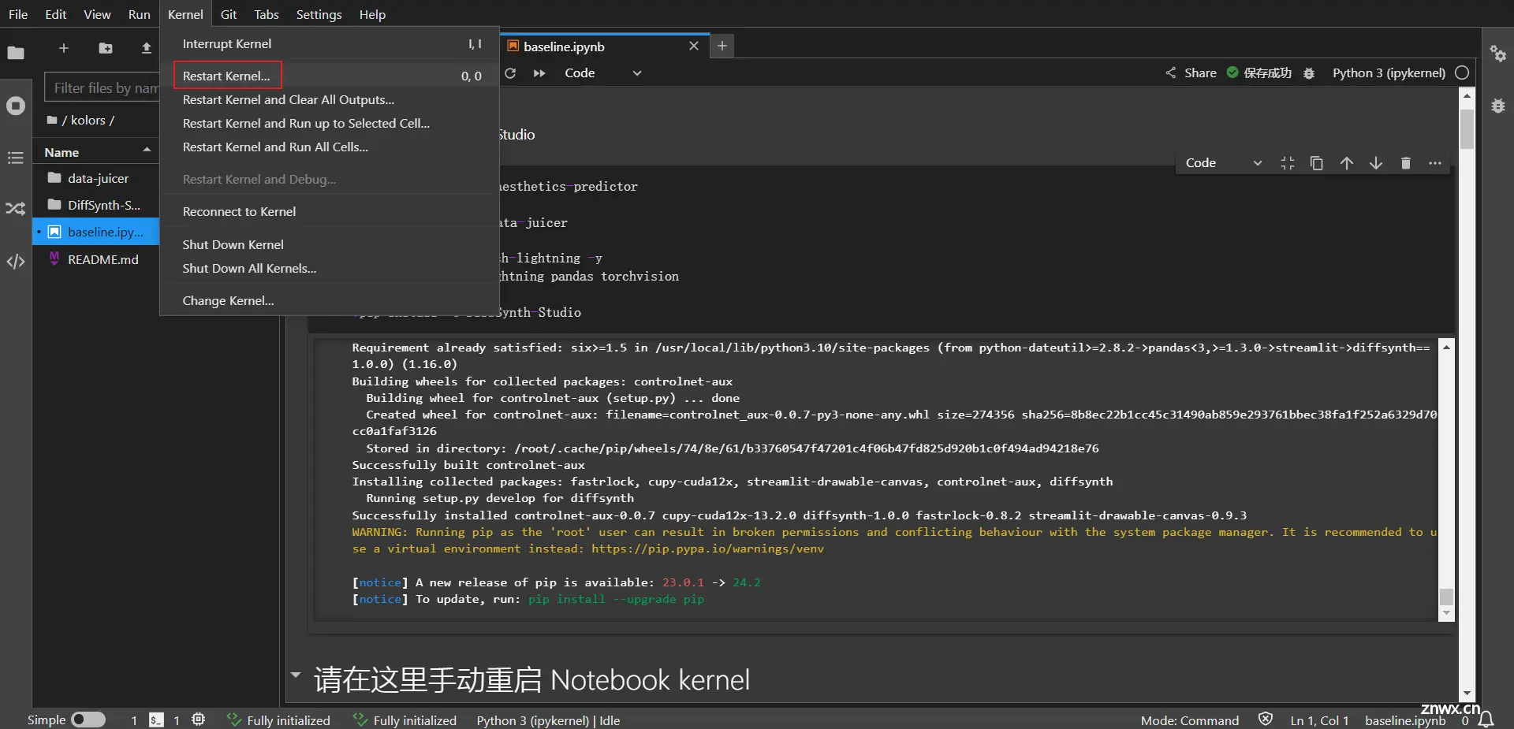This screenshot has height=729, width=1514.
Task: Open the DiffSynth-S... folder
Action: point(96,205)
